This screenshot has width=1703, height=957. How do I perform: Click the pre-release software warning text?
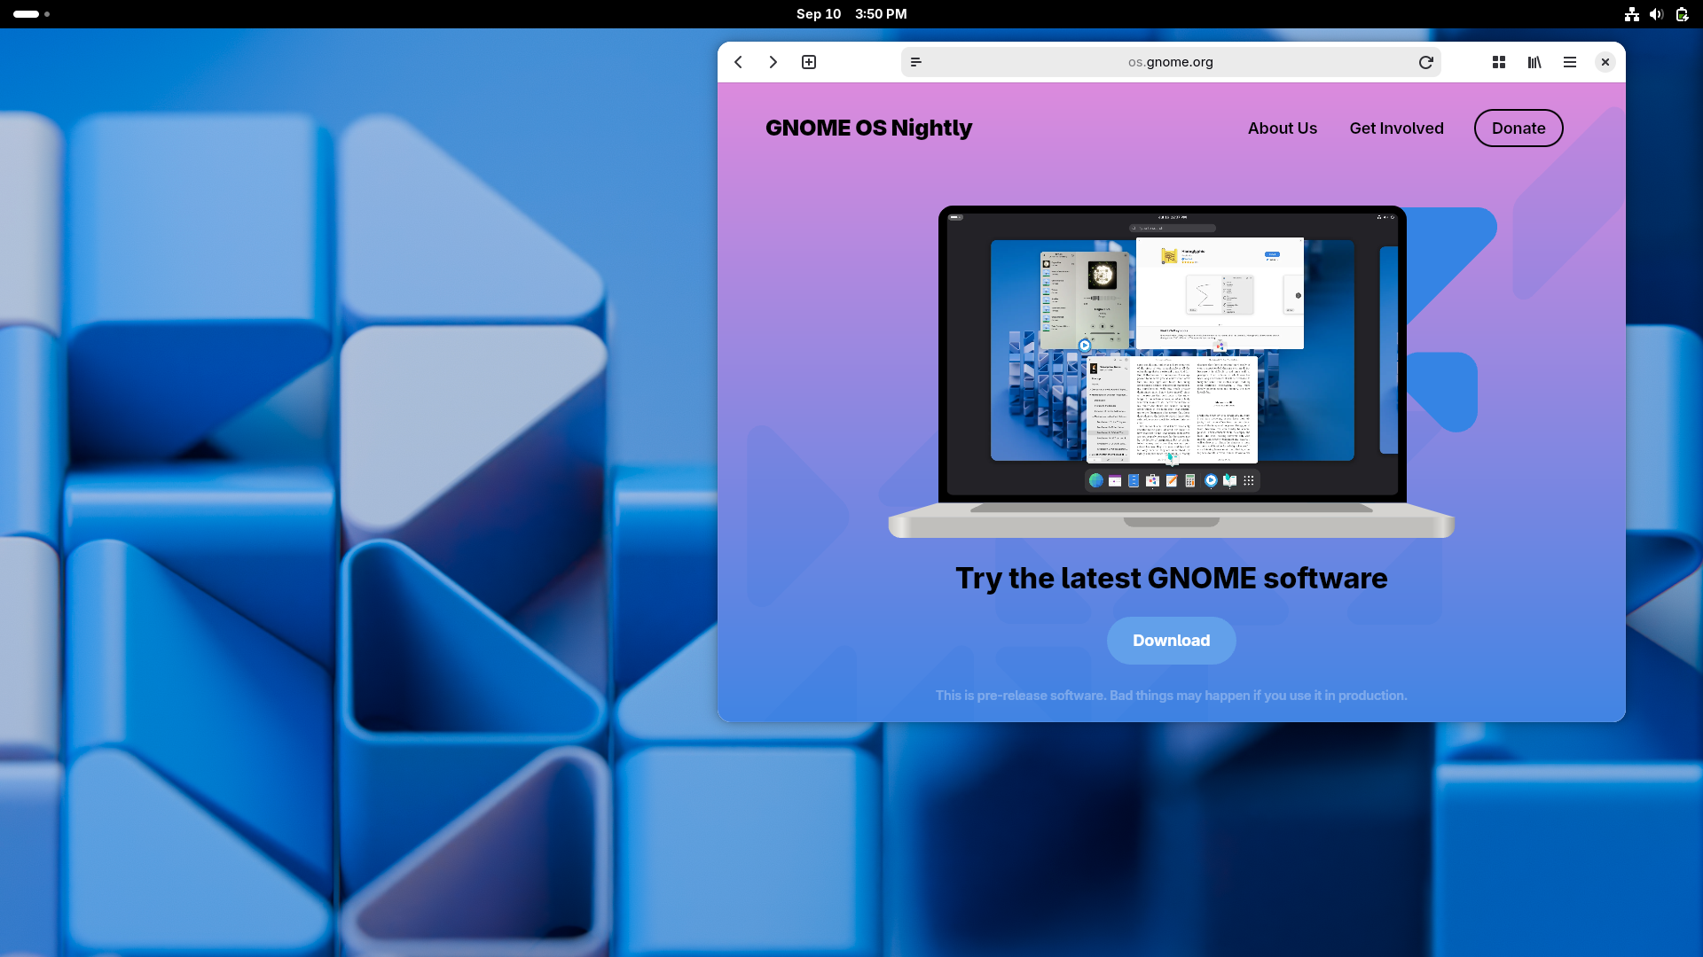(x=1171, y=696)
